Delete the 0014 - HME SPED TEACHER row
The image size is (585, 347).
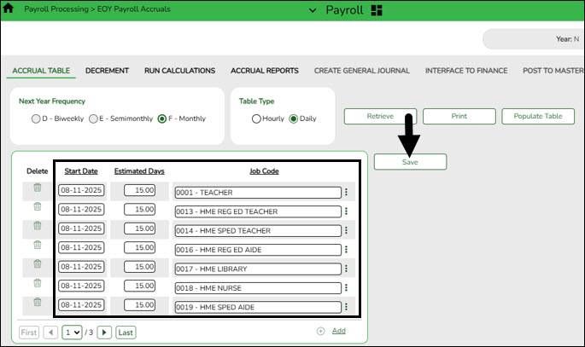tap(37, 226)
